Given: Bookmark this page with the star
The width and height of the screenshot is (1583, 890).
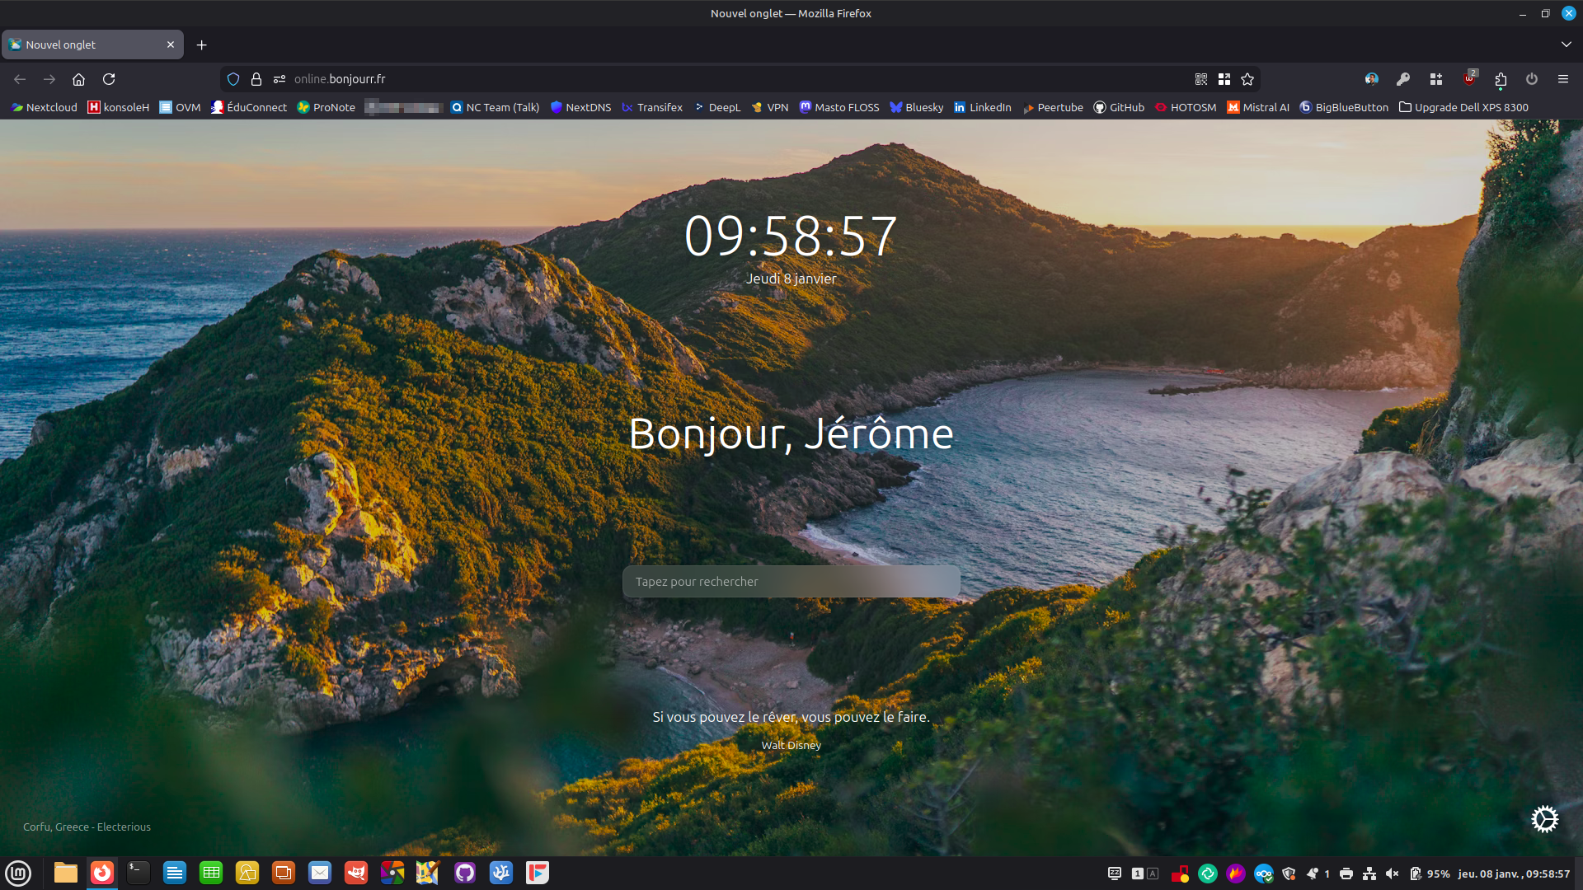Looking at the screenshot, I should click(1247, 79).
